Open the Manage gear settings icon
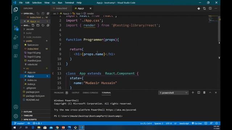This screenshot has height=130, width=232. coord(16,116)
